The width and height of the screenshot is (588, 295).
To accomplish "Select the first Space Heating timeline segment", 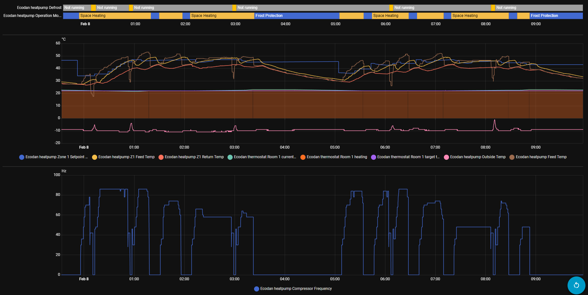I will coord(115,16).
